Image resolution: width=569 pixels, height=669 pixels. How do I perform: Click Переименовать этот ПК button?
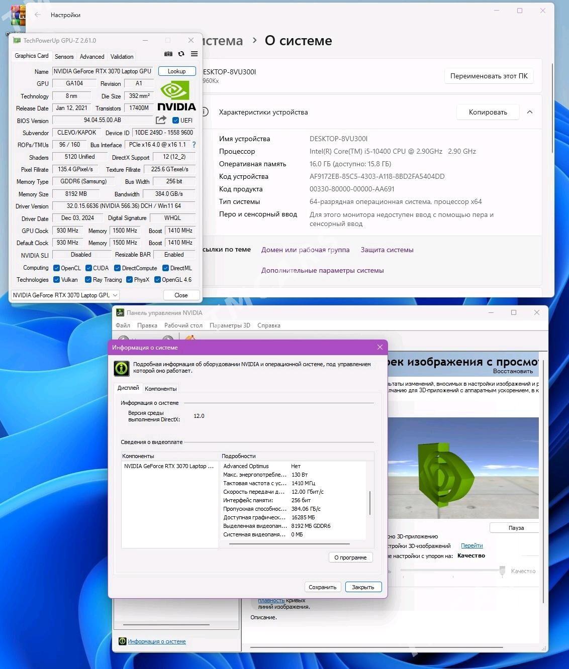coord(489,76)
